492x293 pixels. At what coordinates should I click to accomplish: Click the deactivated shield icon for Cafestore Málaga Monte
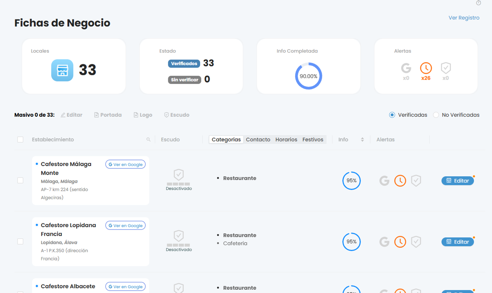(178, 175)
